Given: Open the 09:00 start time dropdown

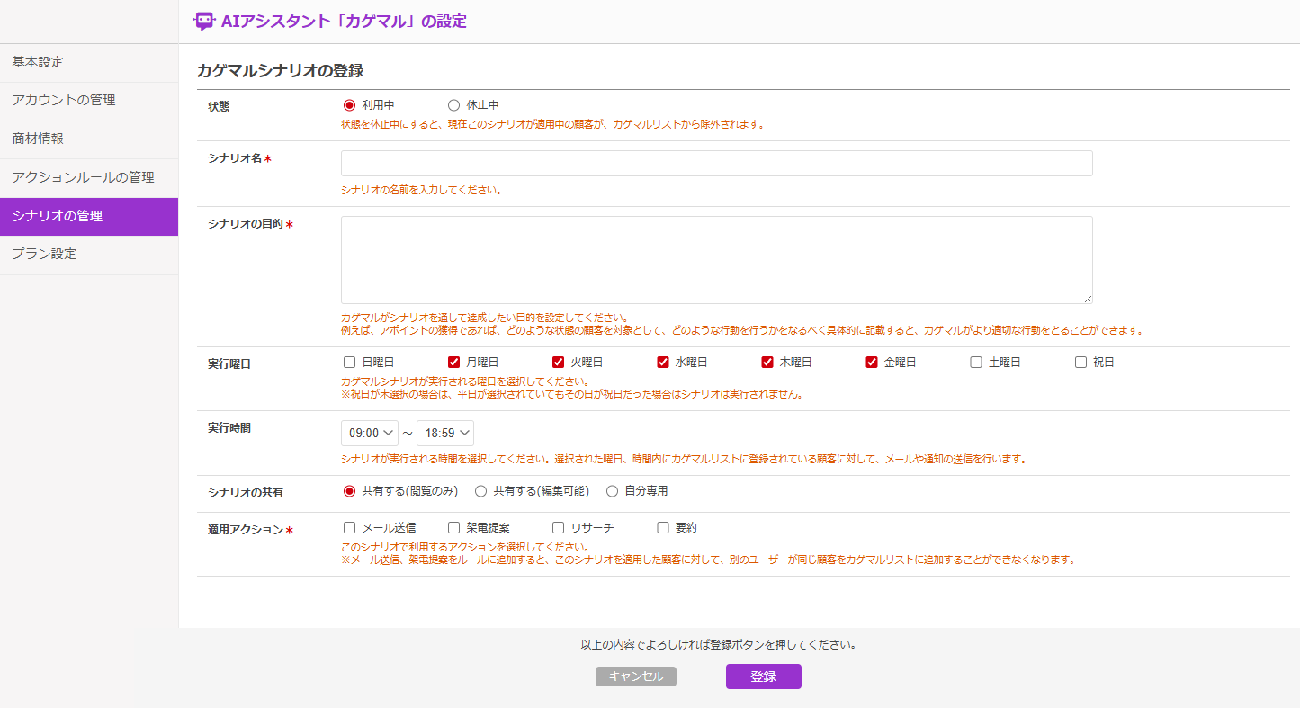Looking at the screenshot, I should point(369,433).
